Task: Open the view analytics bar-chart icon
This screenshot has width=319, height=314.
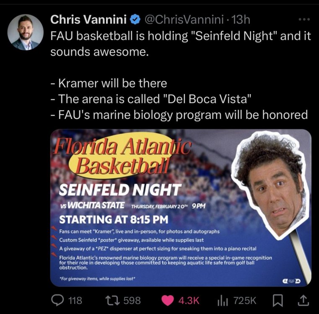Action: [222, 300]
